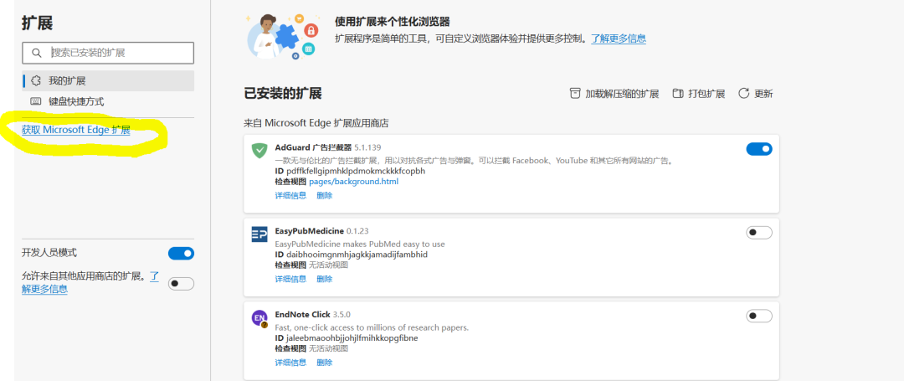Click the search magnifier icon
The image size is (904, 381).
(36, 53)
